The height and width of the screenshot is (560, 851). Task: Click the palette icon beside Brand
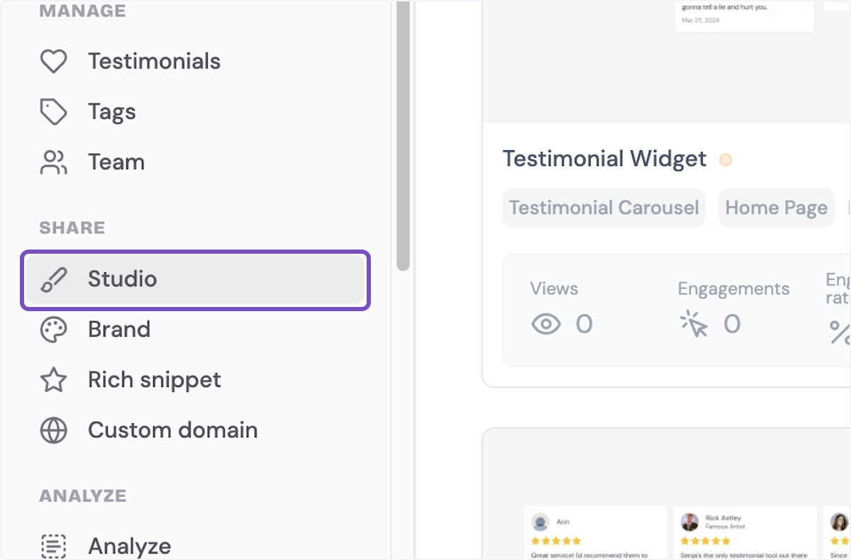pyautogui.click(x=53, y=330)
